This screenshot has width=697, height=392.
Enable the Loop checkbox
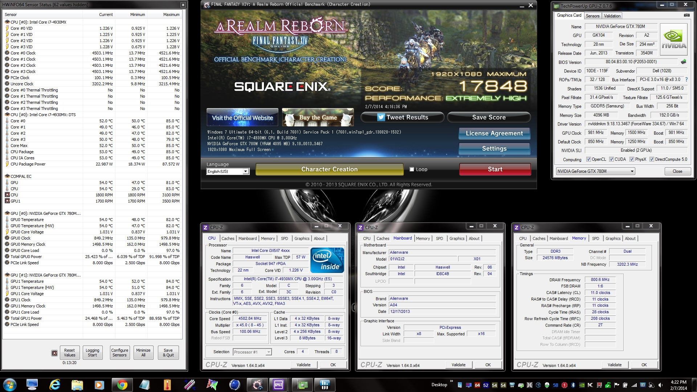point(412,169)
